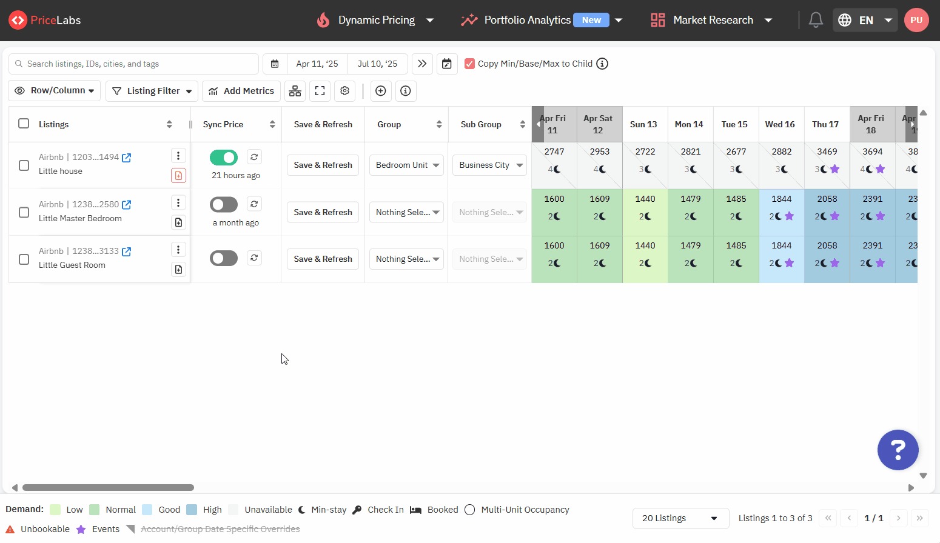
Task: Click Save & Refresh for Little house
Action: [x=323, y=165]
